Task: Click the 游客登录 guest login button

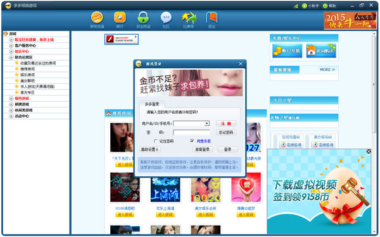Action: (x=203, y=149)
